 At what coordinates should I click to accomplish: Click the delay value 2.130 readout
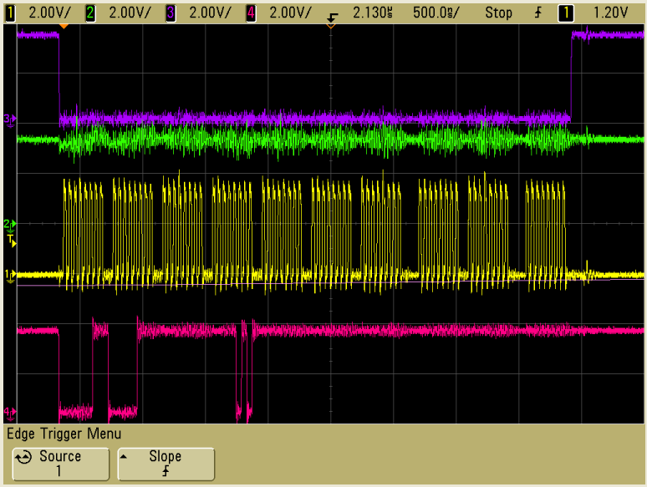(x=373, y=13)
